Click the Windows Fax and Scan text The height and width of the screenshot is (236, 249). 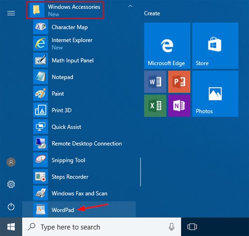tap(80, 193)
